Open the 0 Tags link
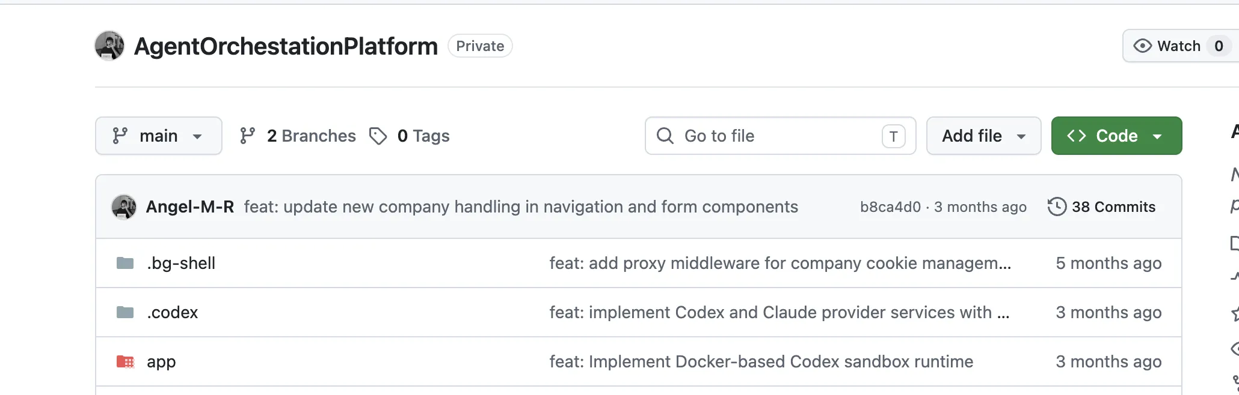 [409, 136]
